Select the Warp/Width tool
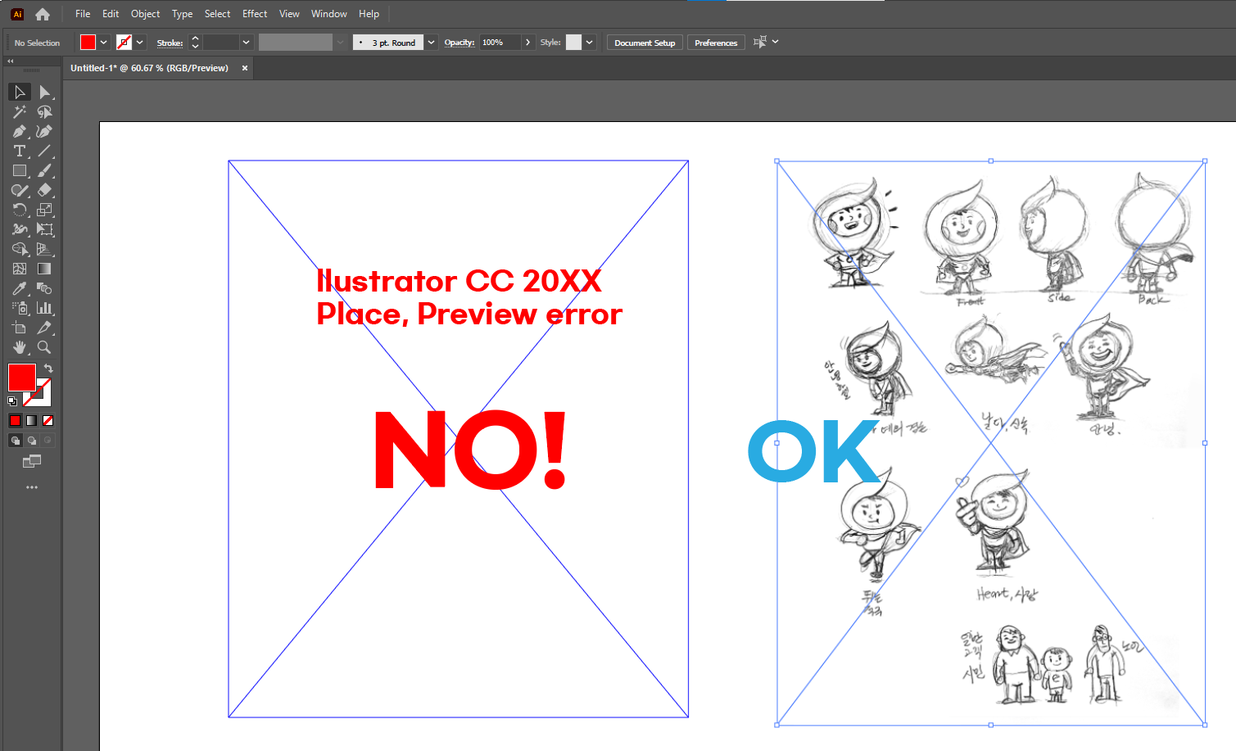Image resolution: width=1236 pixels, height=751 pixels. point(20,229)
